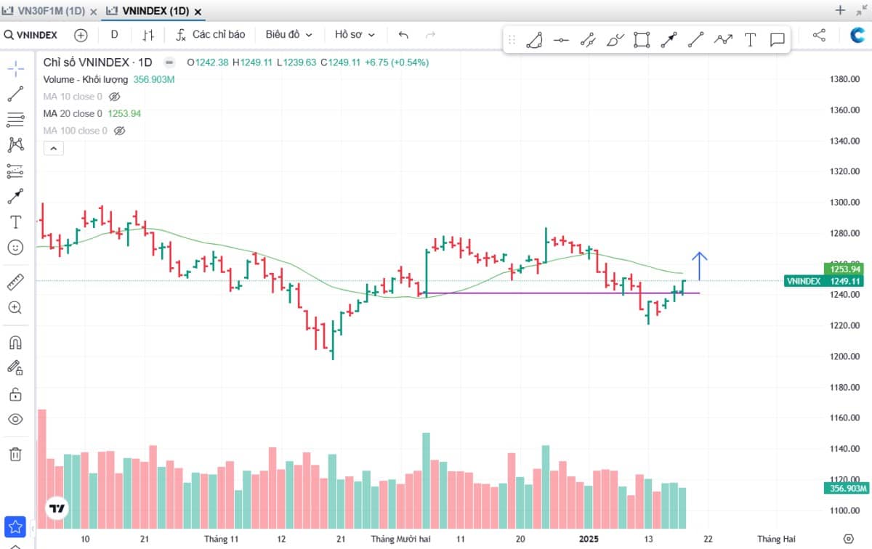
Task: Select the ruler measure tool
Action: (15, 281)
